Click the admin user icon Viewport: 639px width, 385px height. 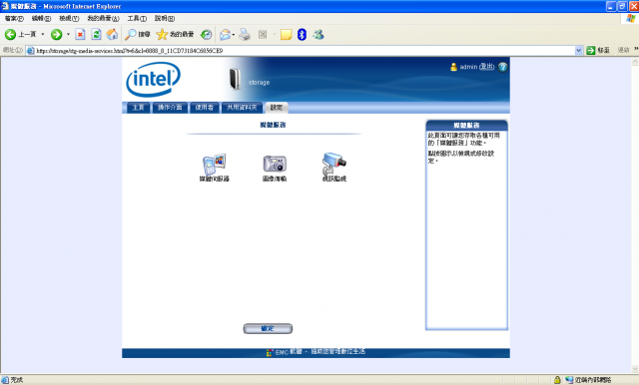pyautogui.click(x=453, y=67)
